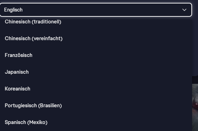This screenshot has height=131, width=198.
Task: Choose Chinesisch (vereinfacht) language option
Action: click(96, 38)
